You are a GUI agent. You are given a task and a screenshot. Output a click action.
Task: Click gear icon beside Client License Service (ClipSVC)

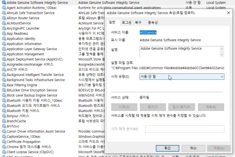pyautogui.click(x=4, y=152)
